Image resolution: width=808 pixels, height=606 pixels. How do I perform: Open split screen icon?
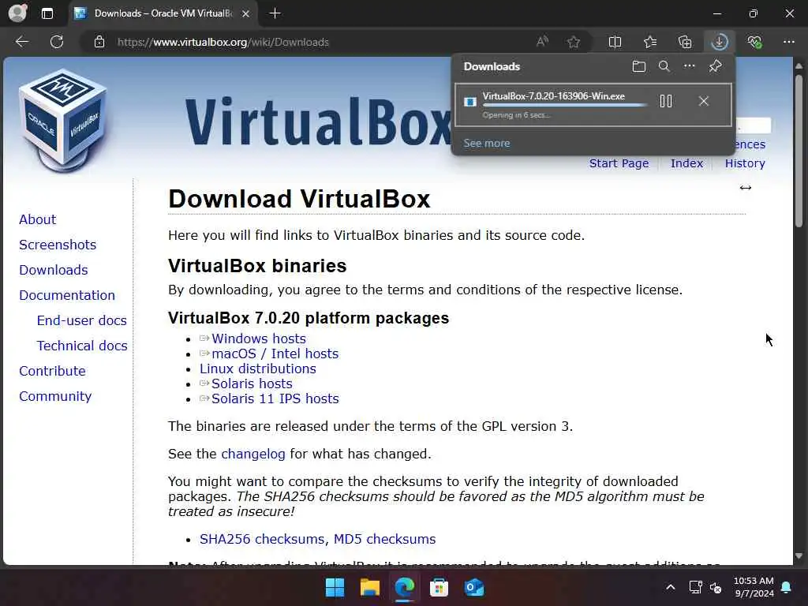tap(615, 42)
